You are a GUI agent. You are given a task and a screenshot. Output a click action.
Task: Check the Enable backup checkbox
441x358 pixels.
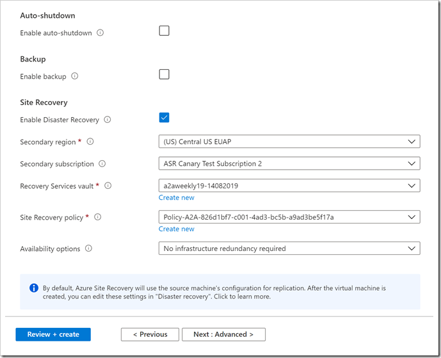click(164, 74)
